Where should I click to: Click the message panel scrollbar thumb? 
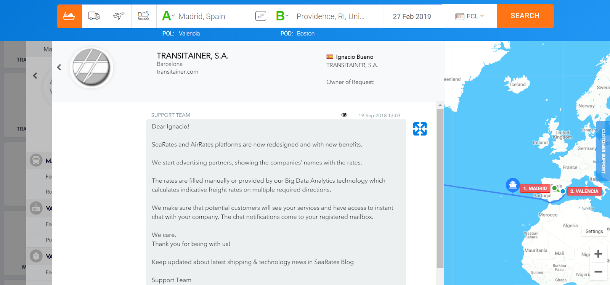pyautogui.click(x=440, y=188)
